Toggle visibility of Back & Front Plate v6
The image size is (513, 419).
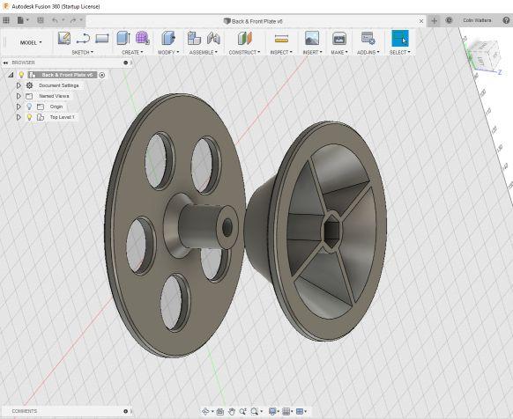point(21,75)
